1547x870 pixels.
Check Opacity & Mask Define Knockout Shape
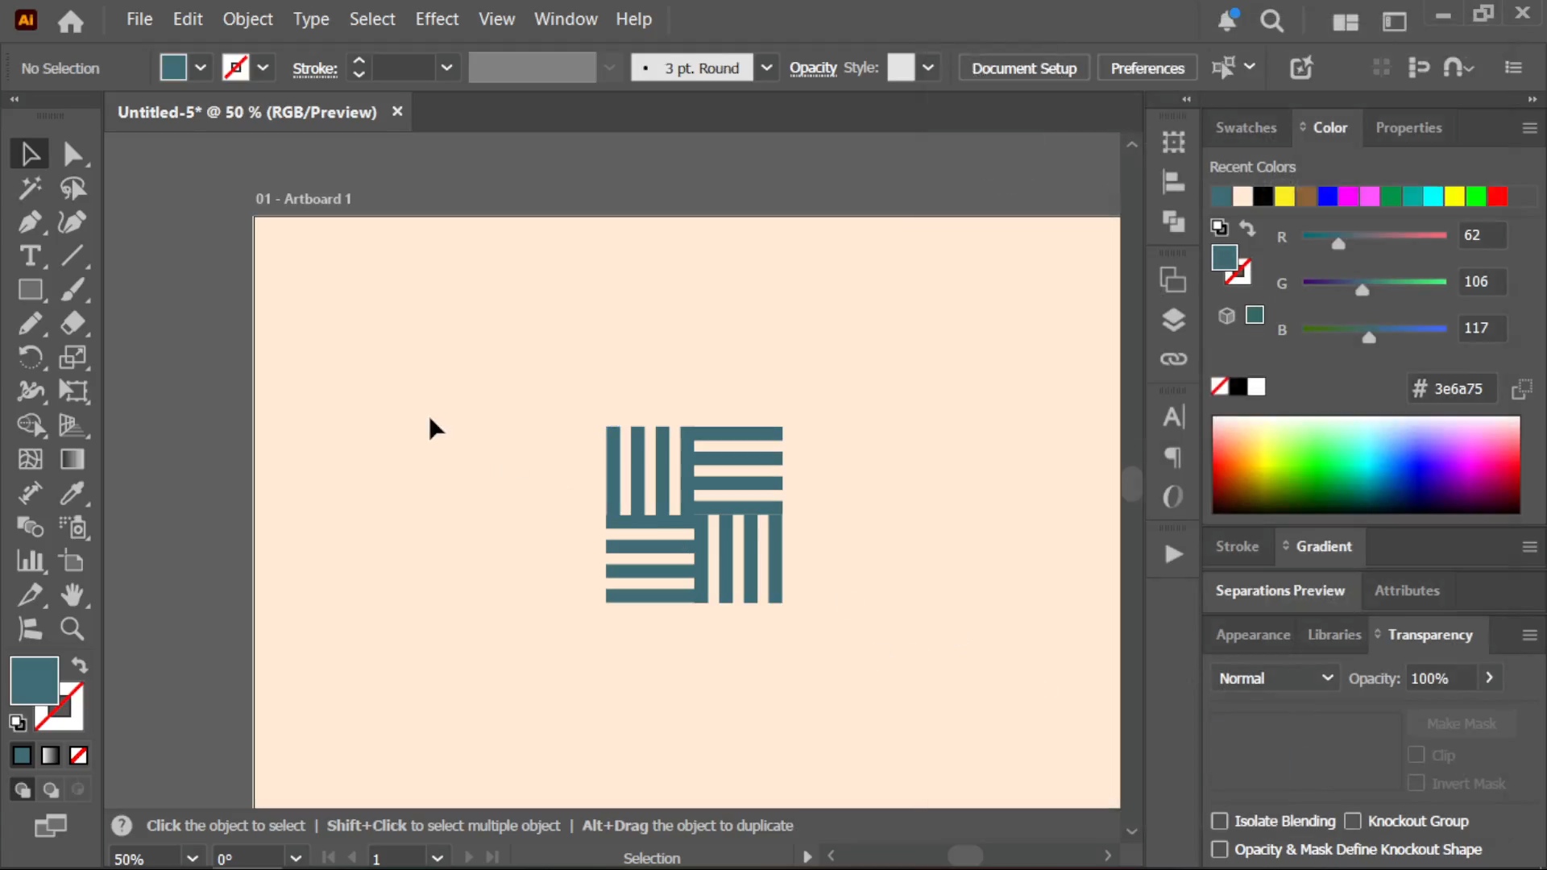click(x=1220, y=849)
